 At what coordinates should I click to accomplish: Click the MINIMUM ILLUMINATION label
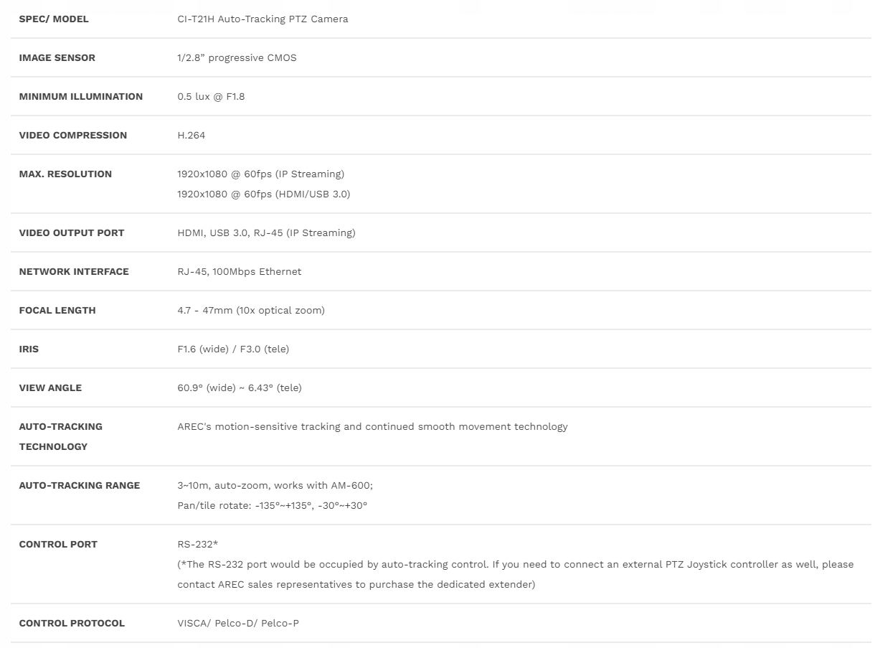pos(80,96)
